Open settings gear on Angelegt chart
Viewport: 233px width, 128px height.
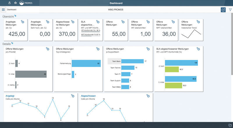click(x=73, y=96)
